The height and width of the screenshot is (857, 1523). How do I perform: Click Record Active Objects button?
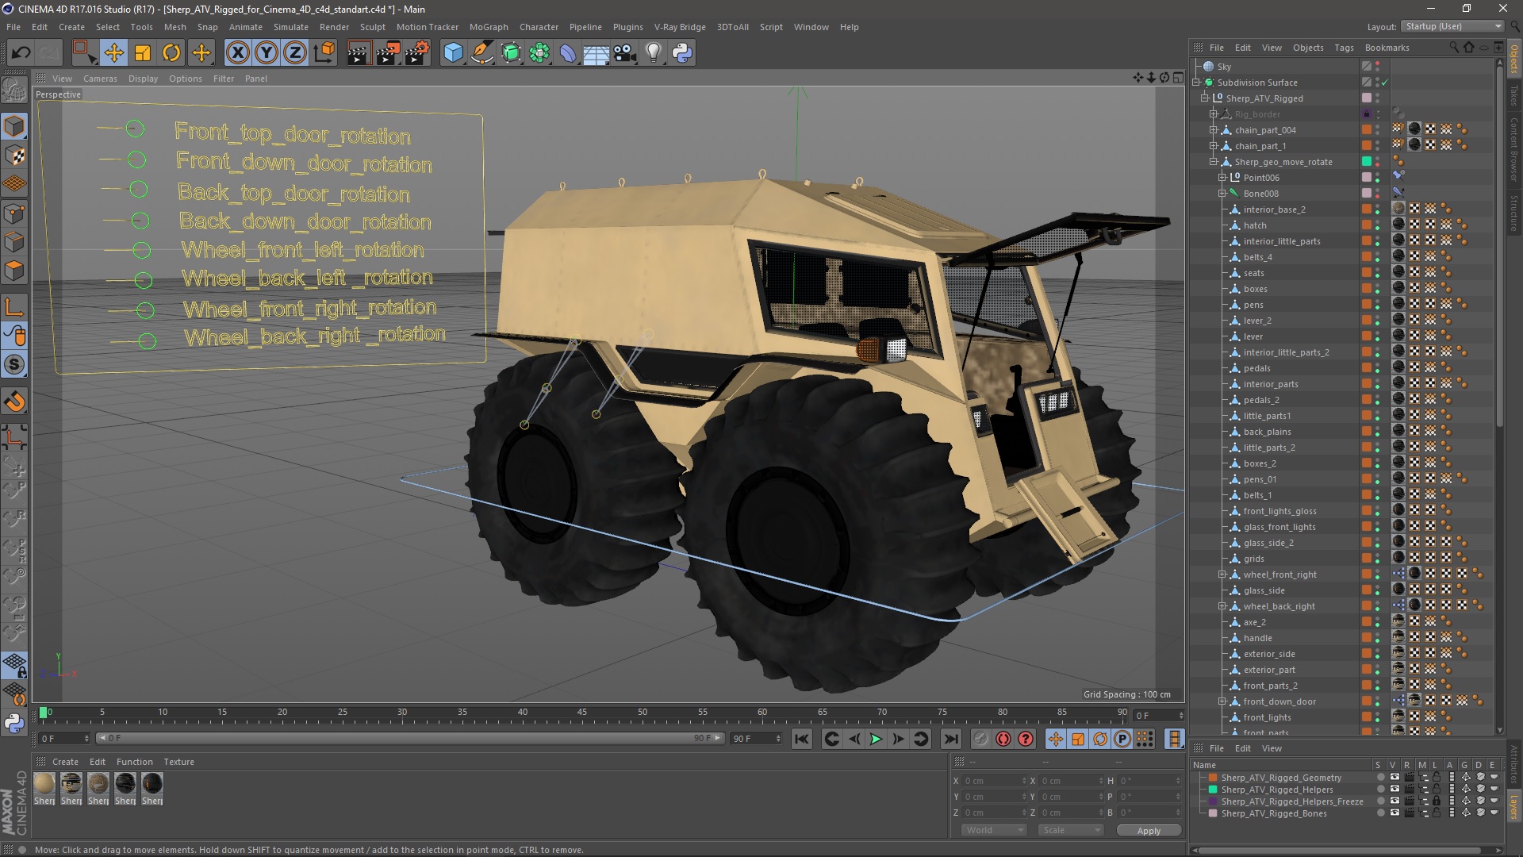[981, 740]
